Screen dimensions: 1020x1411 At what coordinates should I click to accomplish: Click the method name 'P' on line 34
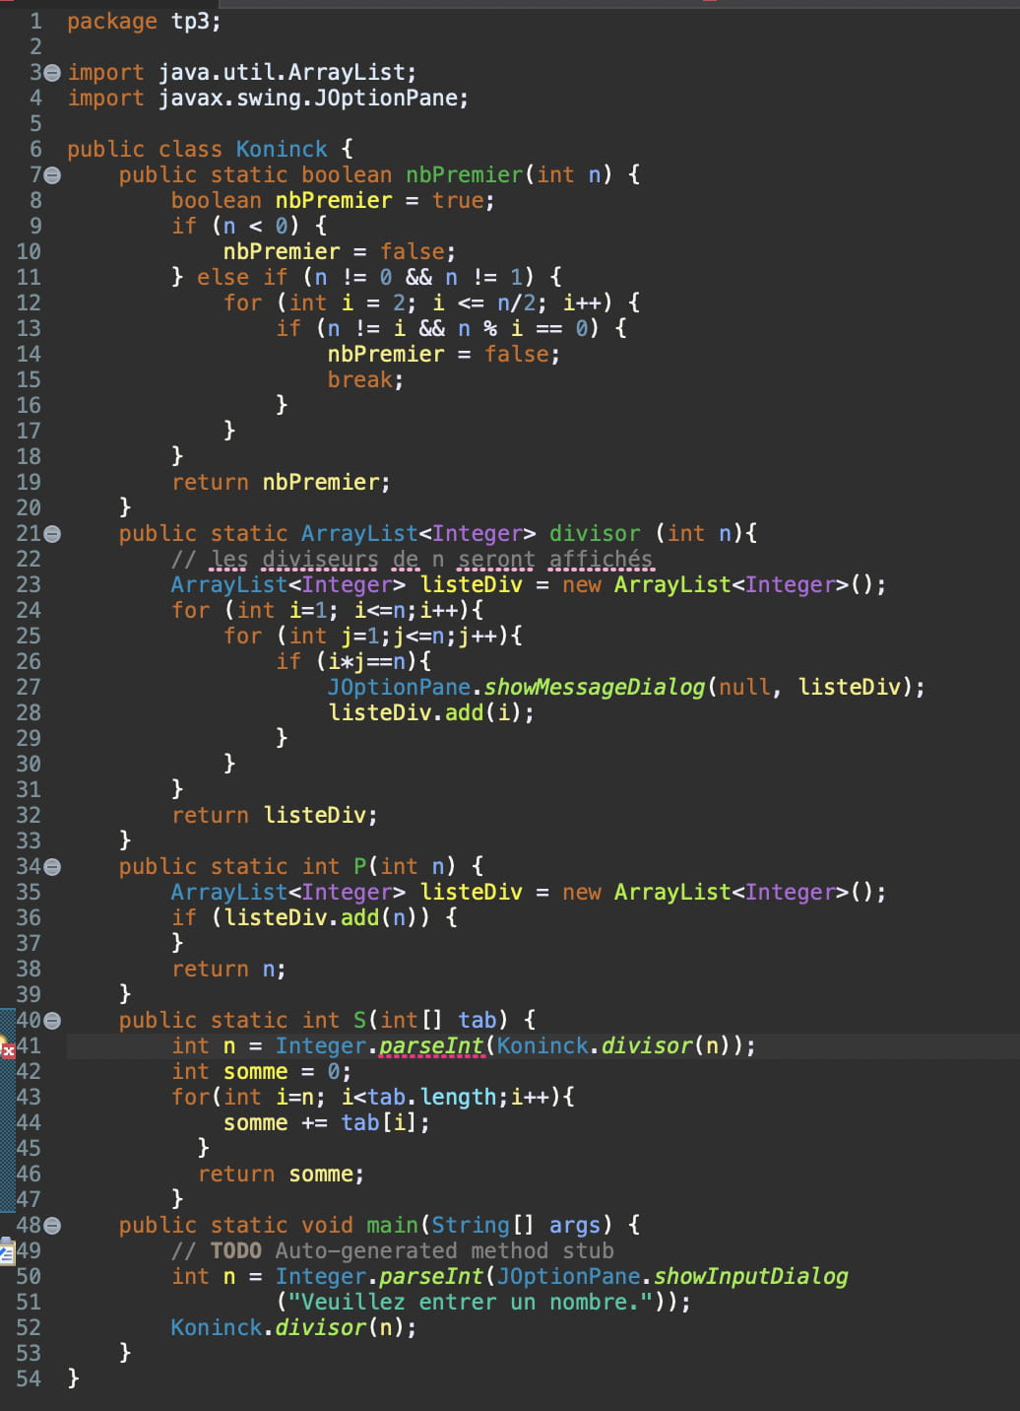[360, 867]
